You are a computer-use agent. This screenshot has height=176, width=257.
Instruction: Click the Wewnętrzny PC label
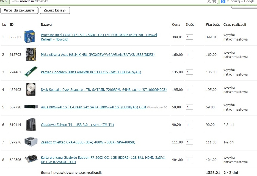(157, 107)
